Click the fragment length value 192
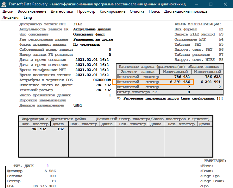233x188 pixels. (x=60, y=129)
